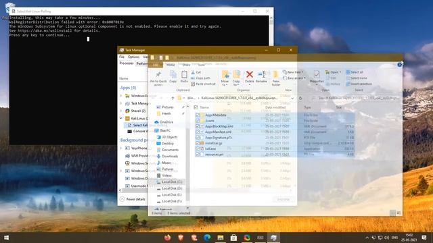433x243 pixels.
Task: Select This PC in the navigation pane
Action: click(x=162, y=130)
